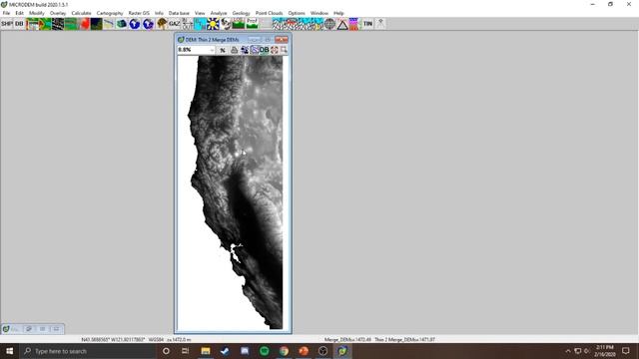Viewport: 639px width, 359px height.
Task: Open the Edit menu
Action: point(19,13)
